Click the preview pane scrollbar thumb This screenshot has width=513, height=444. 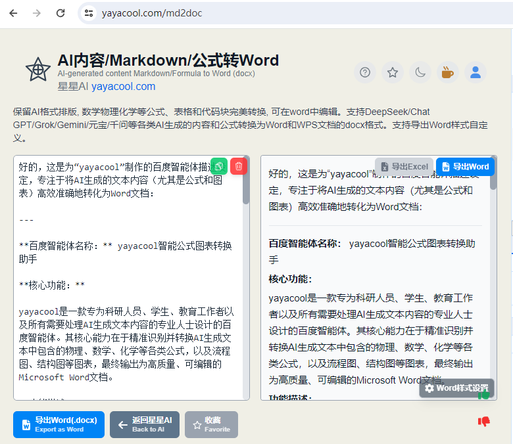click(493, 174)
